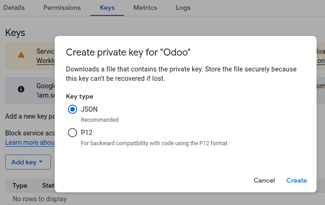The width and height of the screenshot is (325, 205).
Task: Click the dialog title 'Create private key for "Odoo"'
Action: click(x=128, y=52)
